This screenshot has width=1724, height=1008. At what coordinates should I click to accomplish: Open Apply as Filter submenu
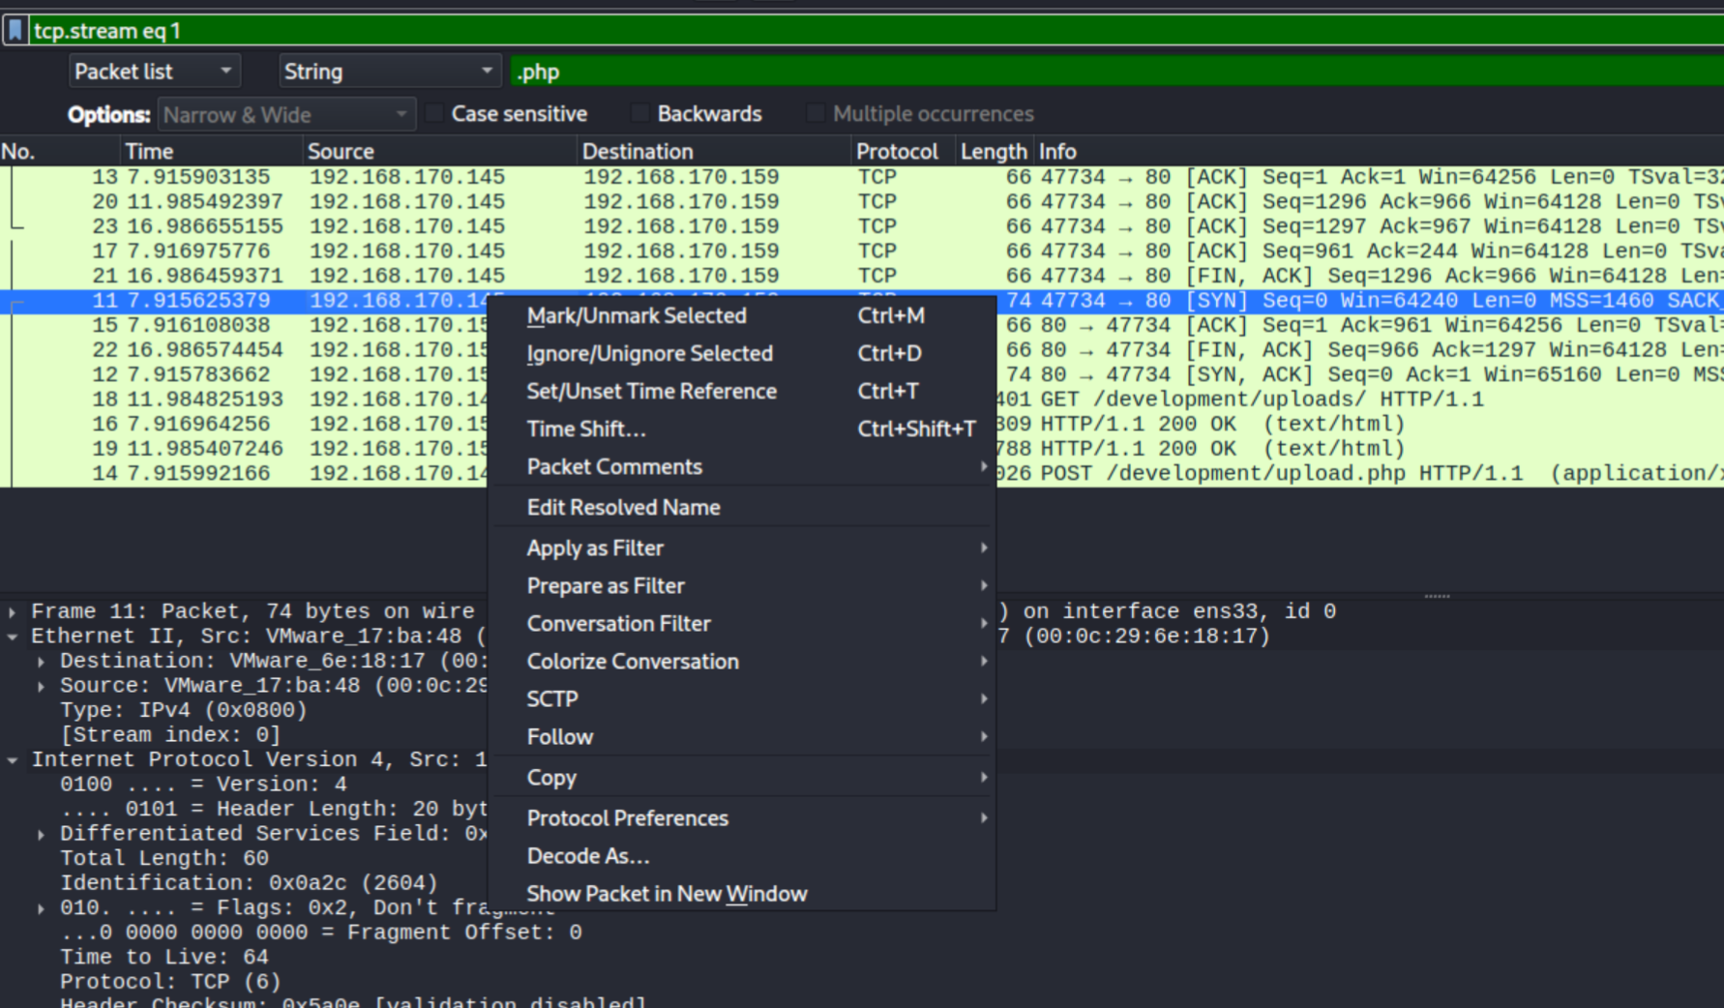point(743,548)
